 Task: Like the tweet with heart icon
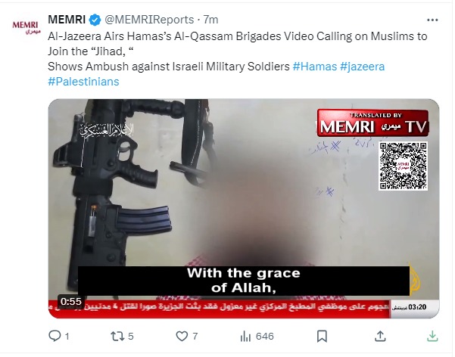[182, 336]
